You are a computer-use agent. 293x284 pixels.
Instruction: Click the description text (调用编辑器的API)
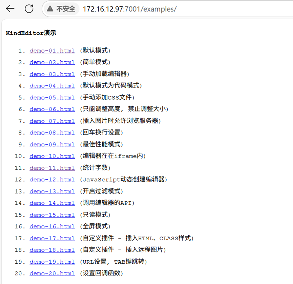[x=107, y=203]
